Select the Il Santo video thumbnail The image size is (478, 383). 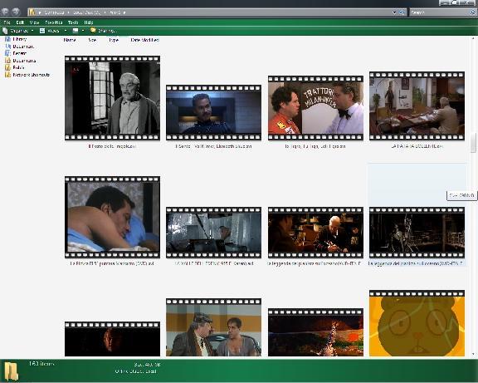click(213, 113)
